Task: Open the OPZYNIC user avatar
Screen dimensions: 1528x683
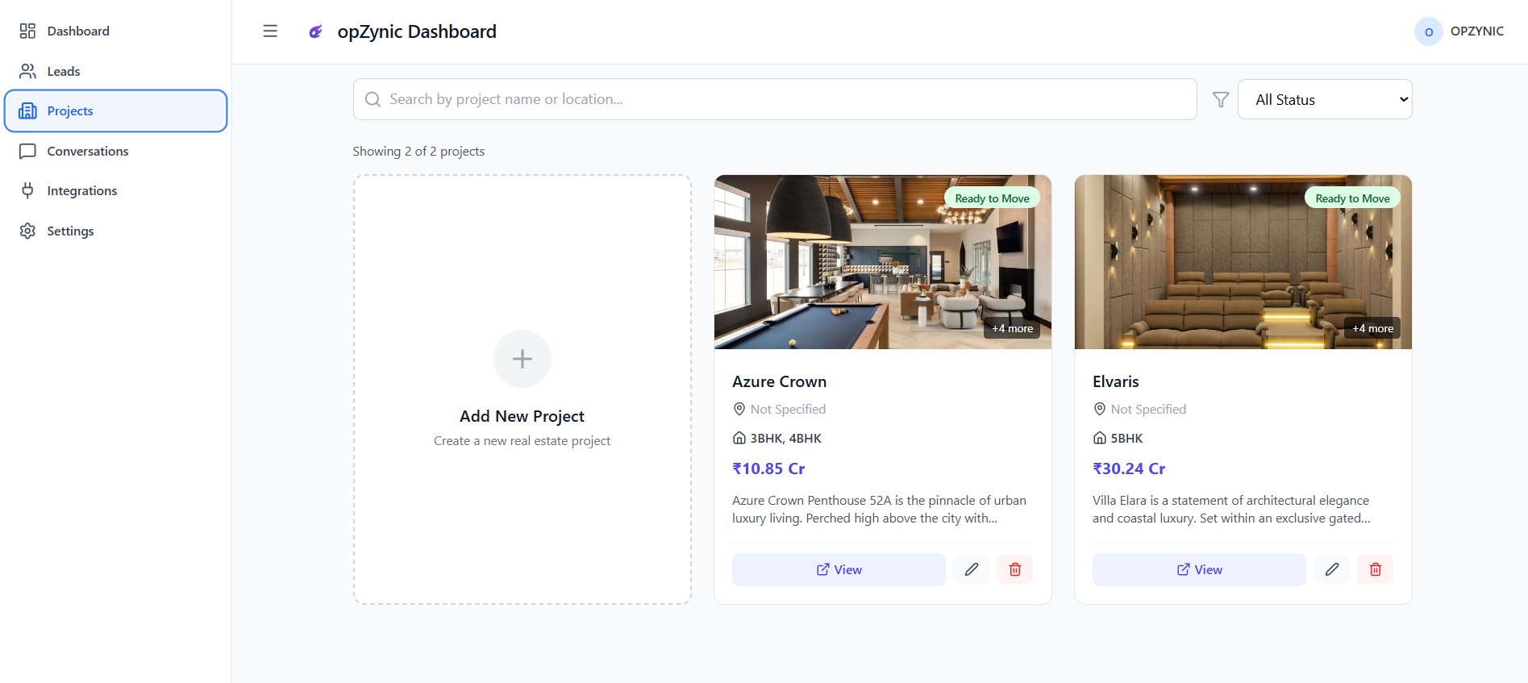Action: click(x=1428, y=31)
